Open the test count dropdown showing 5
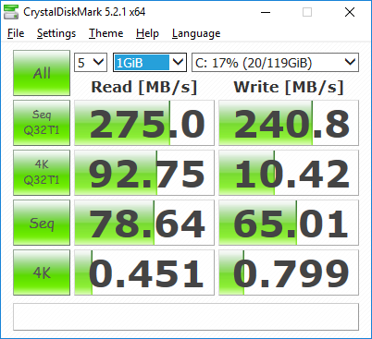 coord(91,63)
